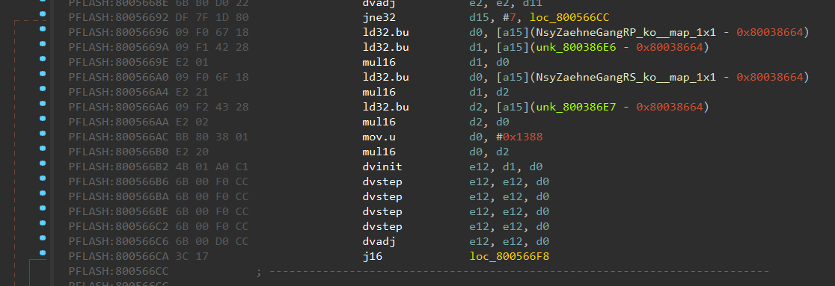Viewport: 835px width, 286px height.
Task: Click ld32.bu mnemonic at address 800566A6
Action: coord(385,107)
